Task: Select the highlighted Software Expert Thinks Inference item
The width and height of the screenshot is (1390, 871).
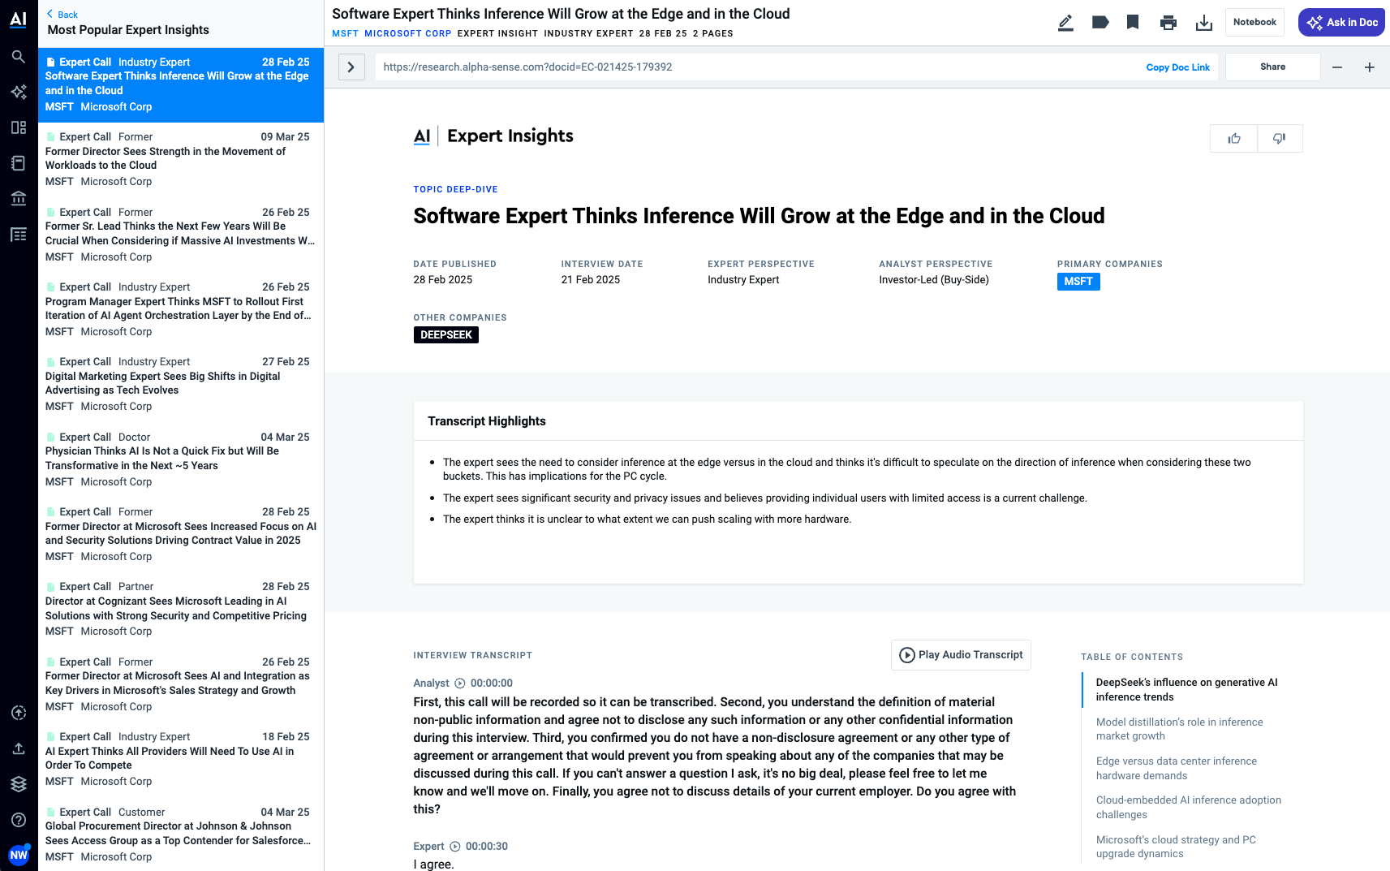Action: [x=181, y=84]
